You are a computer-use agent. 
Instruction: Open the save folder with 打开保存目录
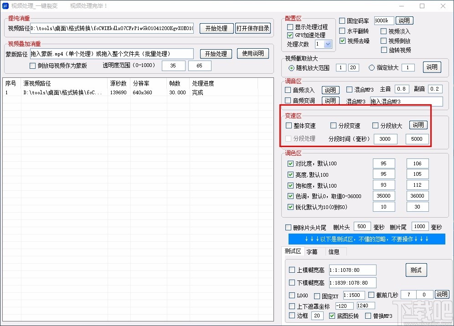pyautogui.click(x=253, y=28)
